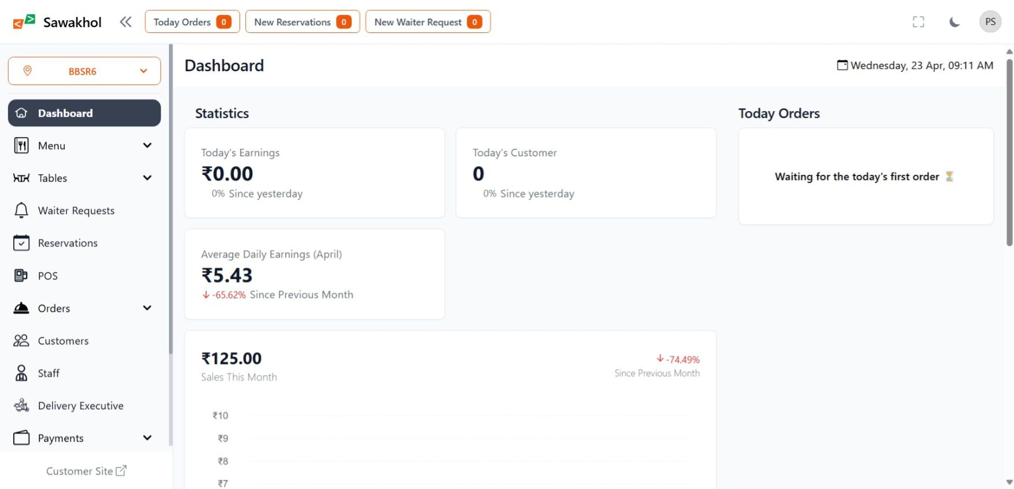Expand the Tables submenu chevron
This screenshot has height=489, width=1014.
click(148, 178)
